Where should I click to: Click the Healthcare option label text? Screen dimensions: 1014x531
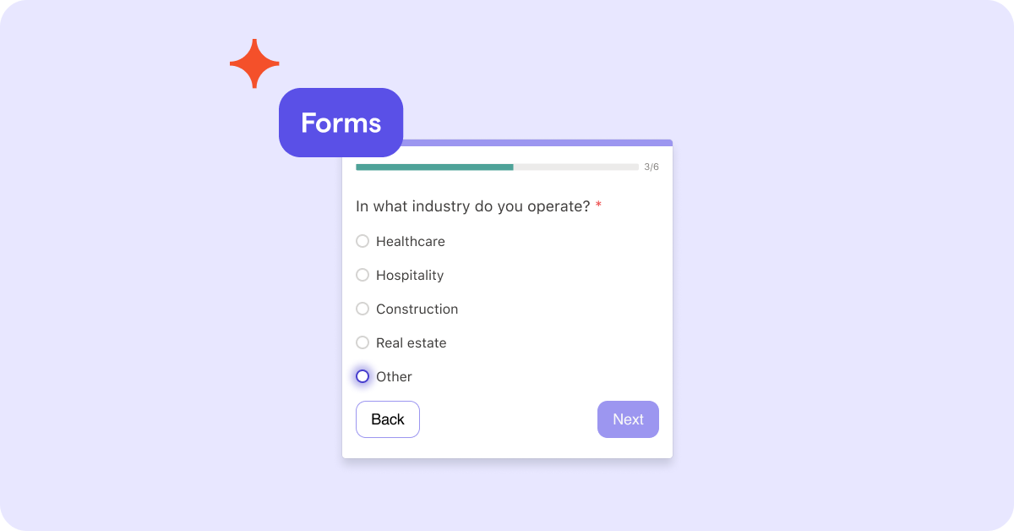(411, 241)
